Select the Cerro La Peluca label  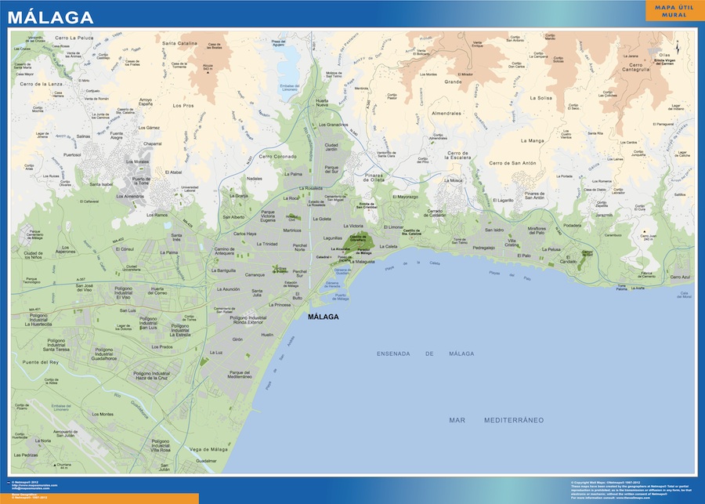74,38
